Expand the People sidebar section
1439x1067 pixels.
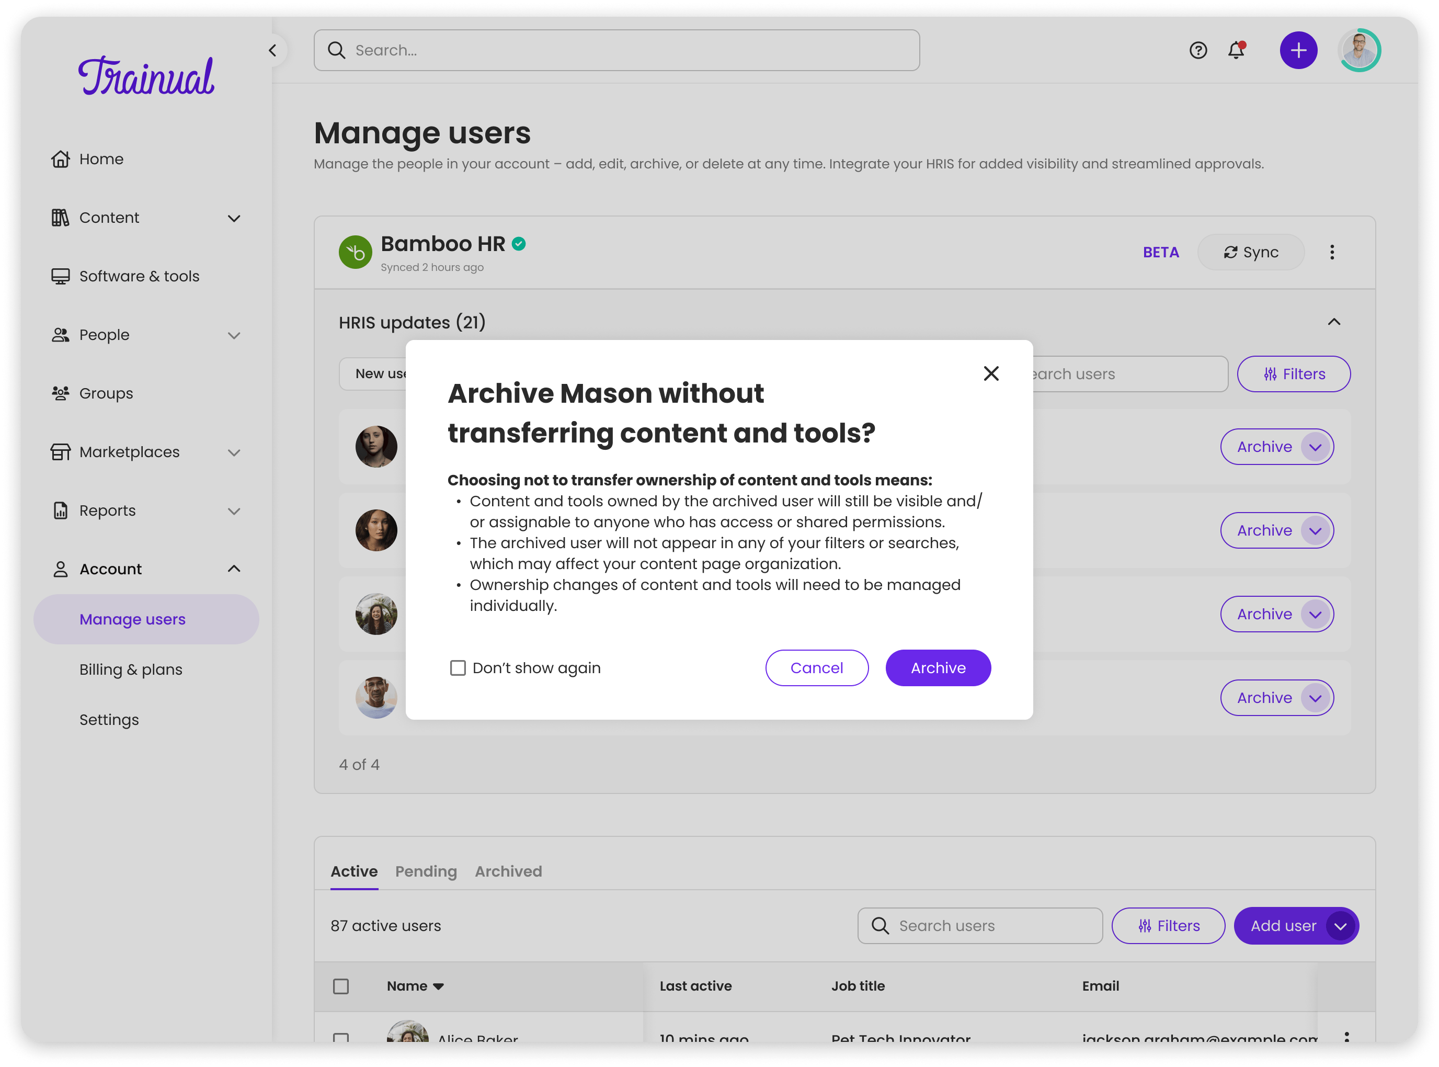point(234,335)
